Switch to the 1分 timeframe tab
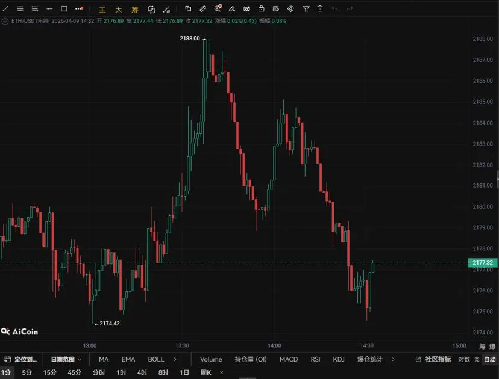499x379 pixels. click(7, 372)
